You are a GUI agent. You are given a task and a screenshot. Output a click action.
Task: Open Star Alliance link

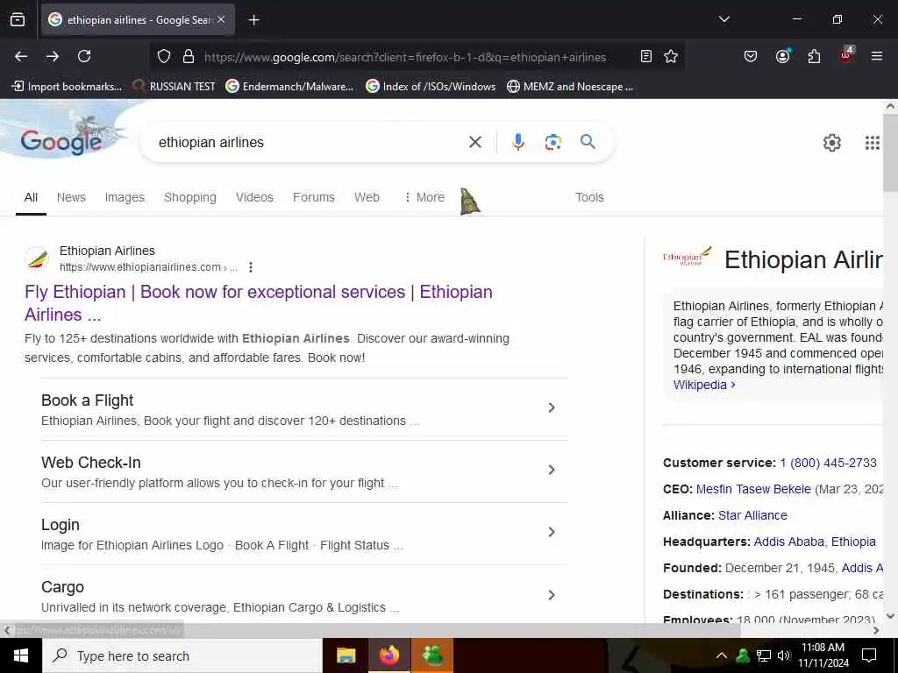coord(752,515)
